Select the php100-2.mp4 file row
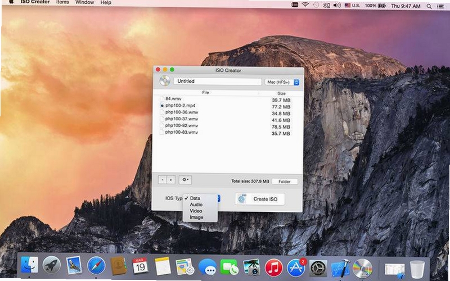The width and height of the screenshot is (450, 281). (228, 106)
